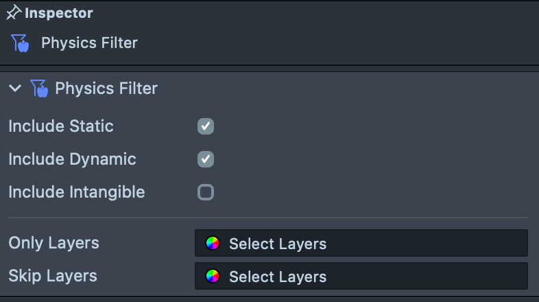This screenshot has width=539, height=302.
Task: Click the divider line above Only Layers
Action: (x=268, y=218)
